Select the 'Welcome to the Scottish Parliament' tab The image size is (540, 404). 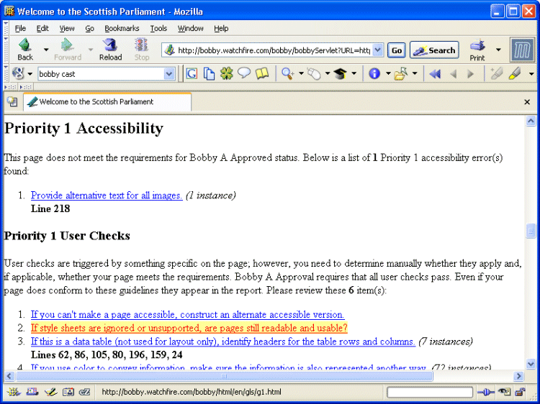107,102
